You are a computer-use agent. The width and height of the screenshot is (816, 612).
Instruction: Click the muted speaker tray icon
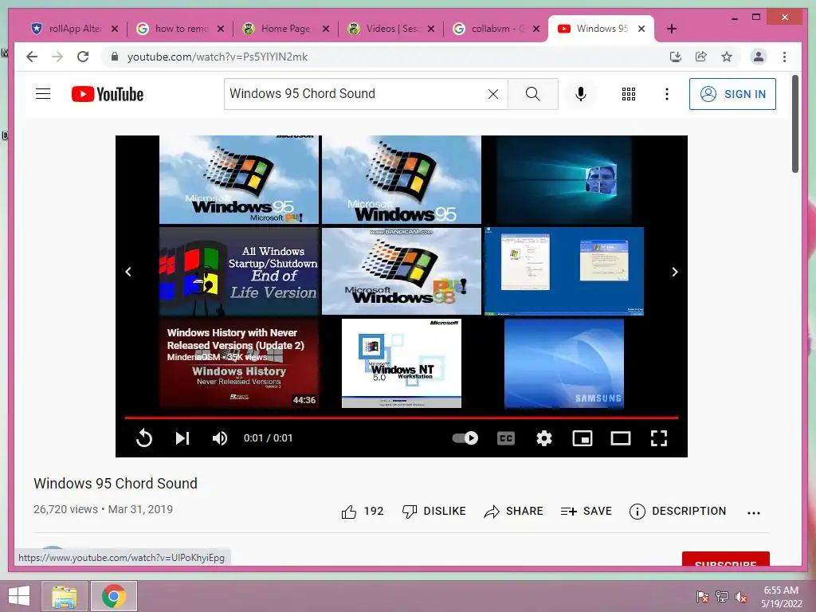[740, 596]
